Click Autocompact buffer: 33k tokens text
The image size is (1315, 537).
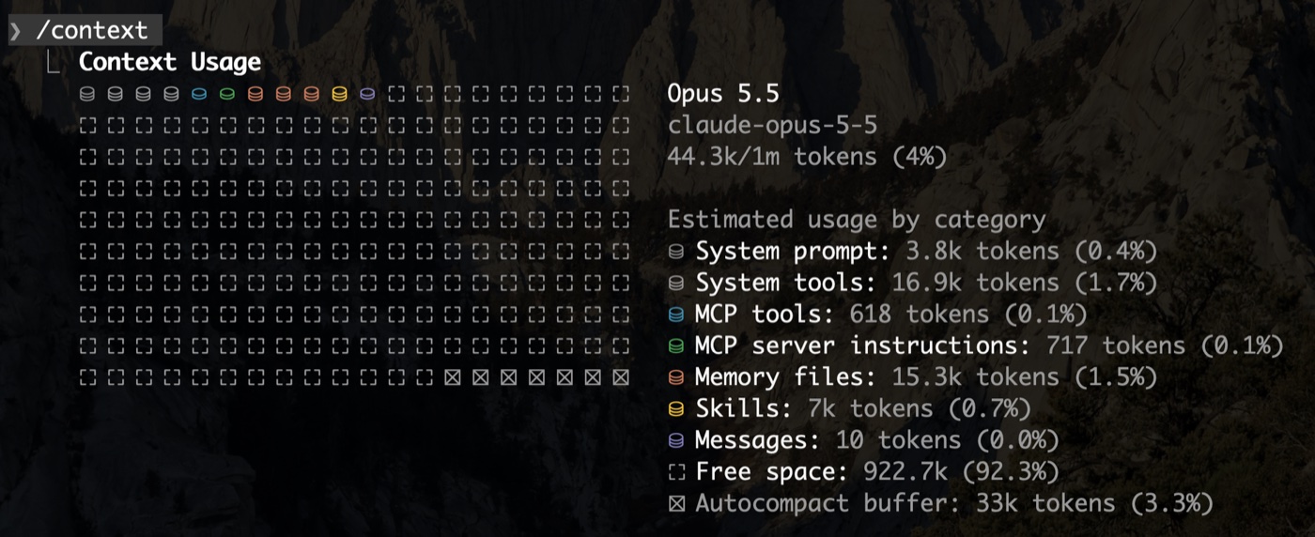point(954,504)
